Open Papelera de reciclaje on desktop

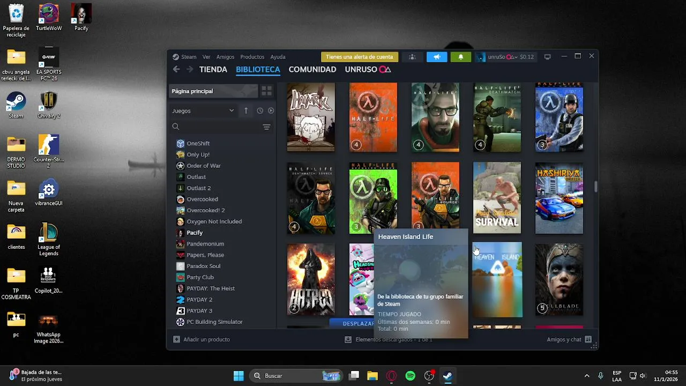[16, 21]
